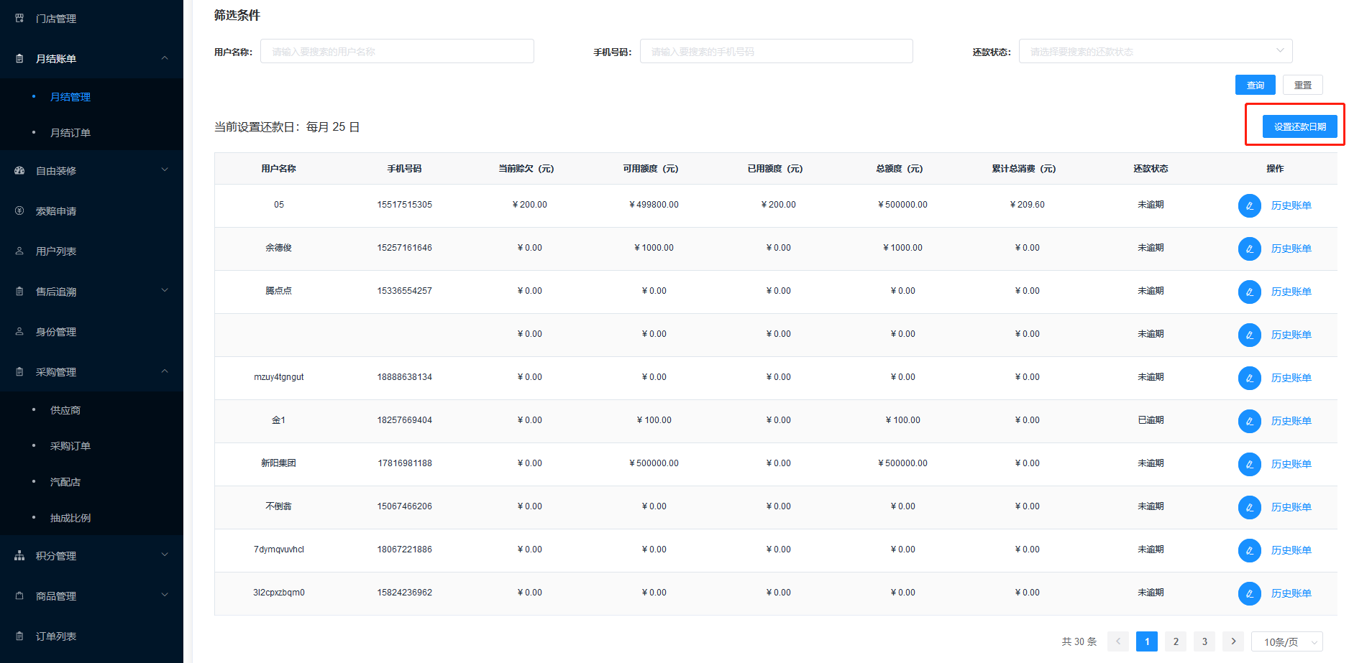Click edit icon for 7dymqvuvhcl row
Viewport: 1349px width, 663px height.
[x=1249, y=550]
